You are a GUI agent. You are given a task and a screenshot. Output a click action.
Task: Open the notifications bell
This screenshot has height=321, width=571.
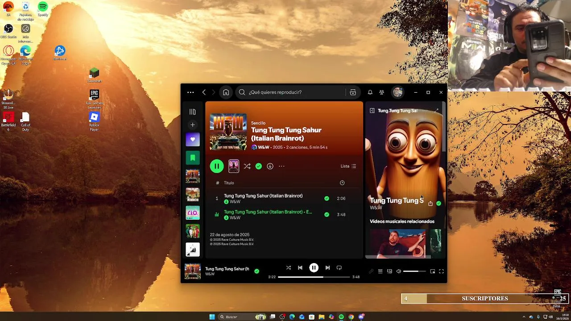(370, 92)
